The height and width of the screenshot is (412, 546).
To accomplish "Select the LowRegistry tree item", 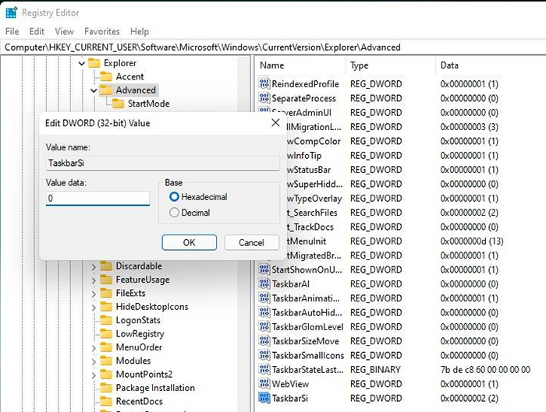I will pyautogui.click(x=140, y=334).
